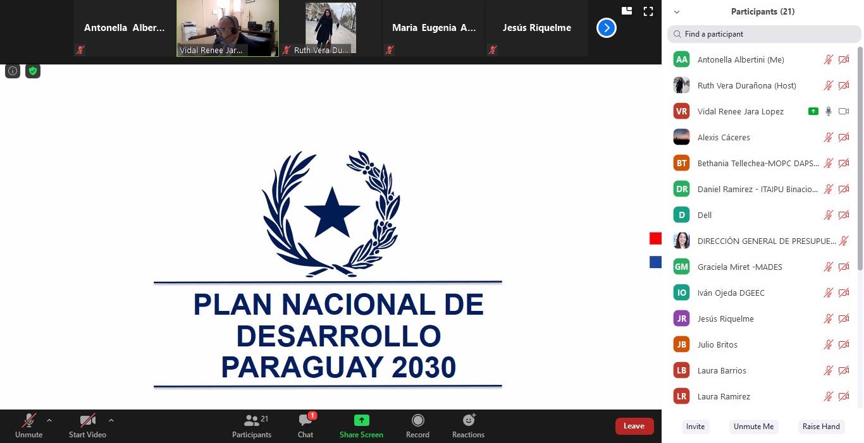Click the Share Screen button
864x443 pixels.
click(361, 426)
